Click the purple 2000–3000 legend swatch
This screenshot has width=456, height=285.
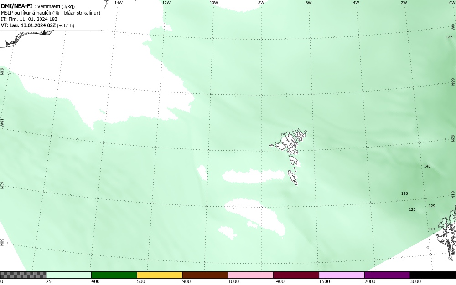(387, 275)
